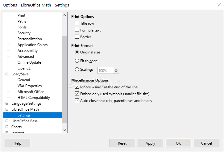This screenshot has width=224, height=152.
Task: Click the tree scrollbar down arrow
Action: pyautogui.click(x=64, y=130)
